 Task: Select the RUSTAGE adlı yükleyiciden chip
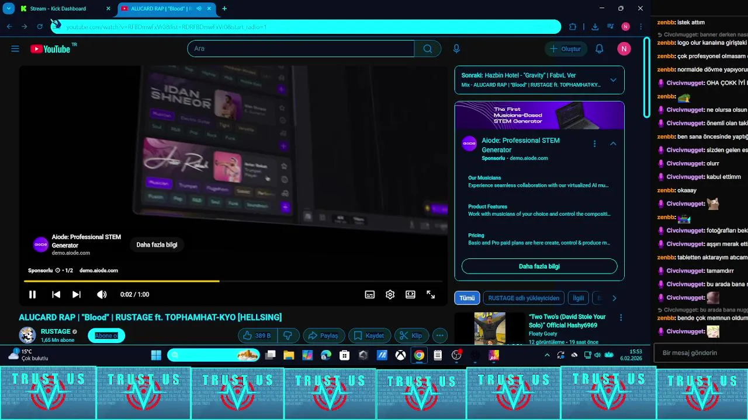pyautogui.click(x=524, y=298)
